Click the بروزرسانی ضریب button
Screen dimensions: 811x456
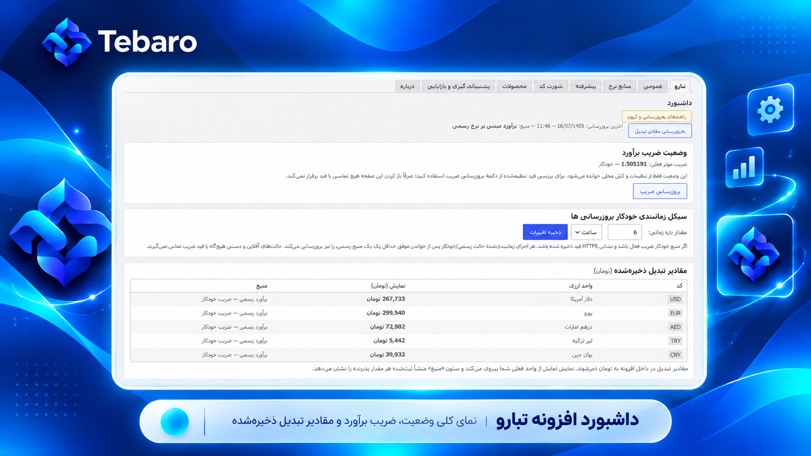[x=660, y=191]
